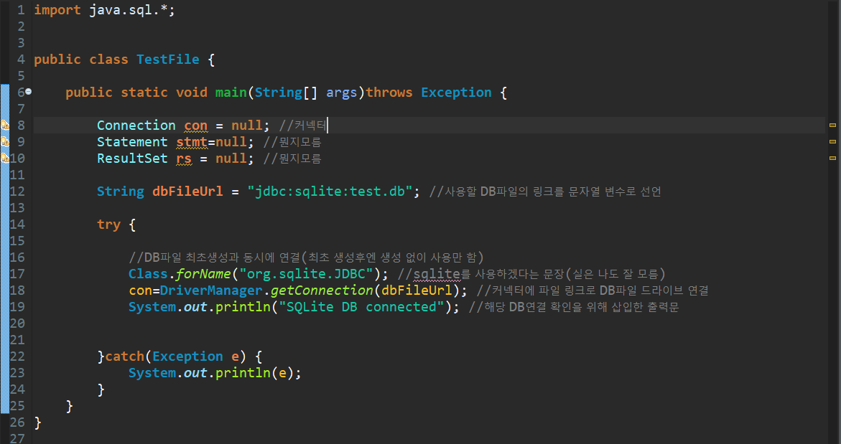Jump to the bottom overview ruler warning mark

pyautogui.click(x=832, y=158)
